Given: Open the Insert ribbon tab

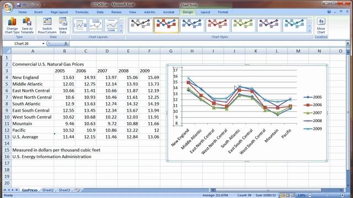Looking at the screenshot, I should [x=38, y=12].
